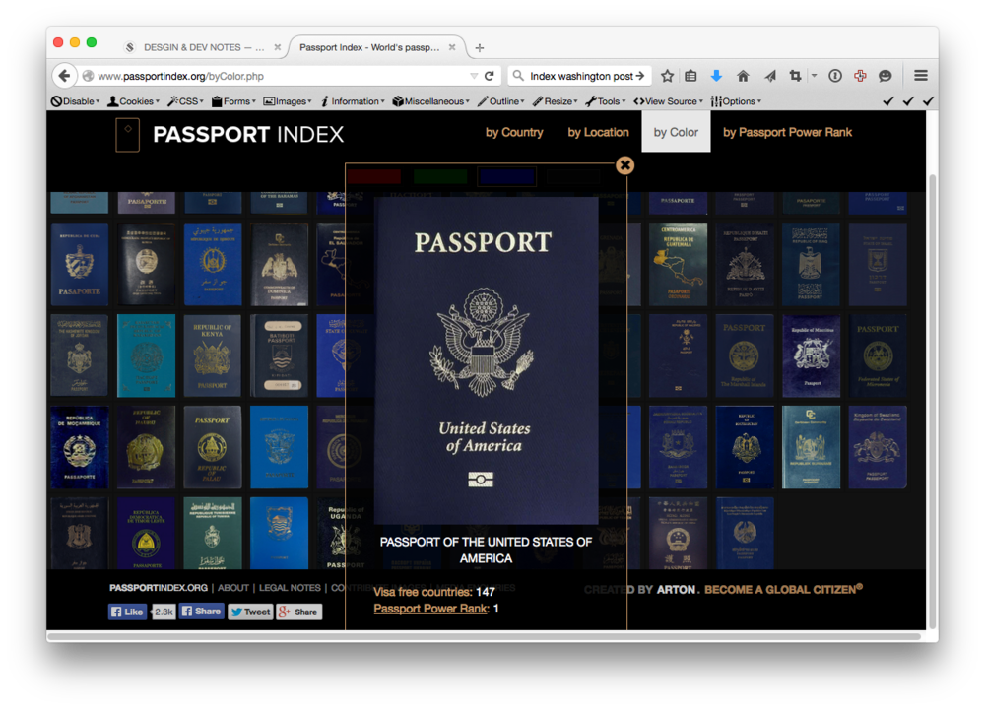Toggle the by Color view on
The height and width of the screenshot is (709, 985).
[676, 131]
